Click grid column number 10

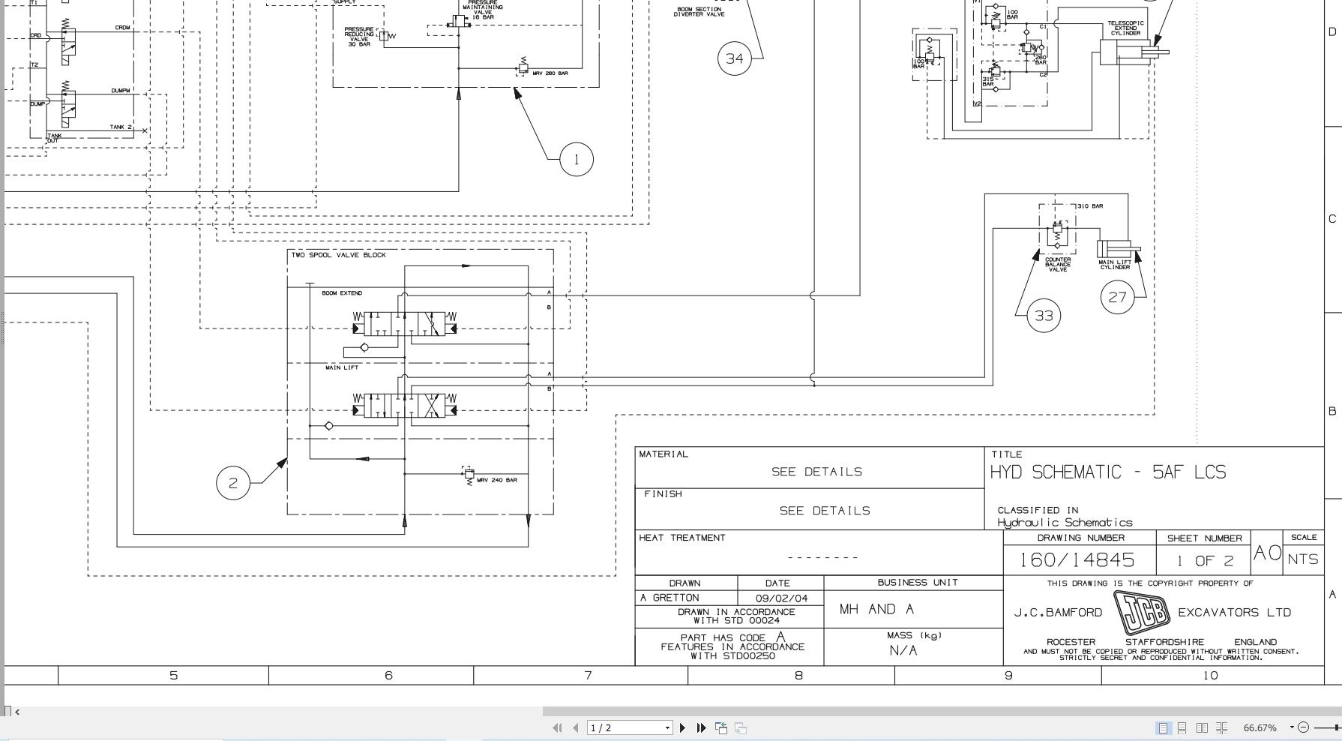[x=1211, y=675]
